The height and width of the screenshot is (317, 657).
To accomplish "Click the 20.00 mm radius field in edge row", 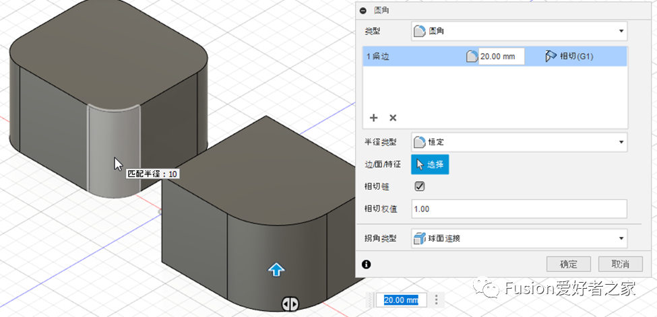I will tap(501, 57).
